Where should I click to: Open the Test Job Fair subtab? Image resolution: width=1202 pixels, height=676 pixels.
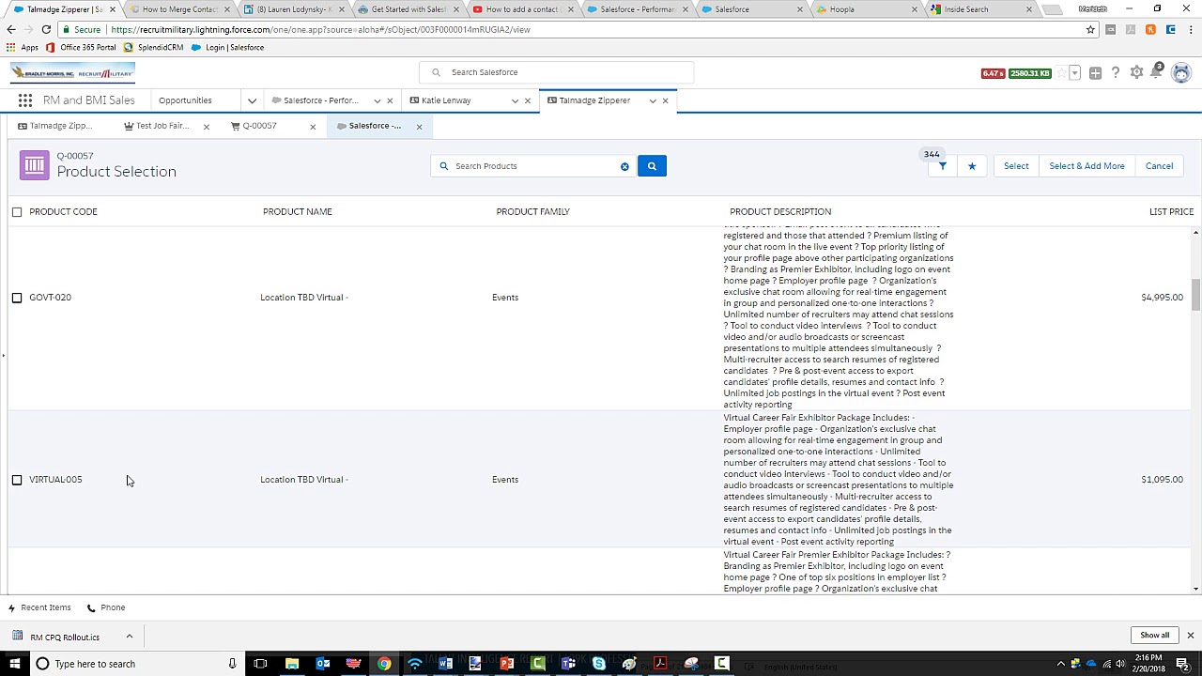pyautogui.click(x=162, y=126)
